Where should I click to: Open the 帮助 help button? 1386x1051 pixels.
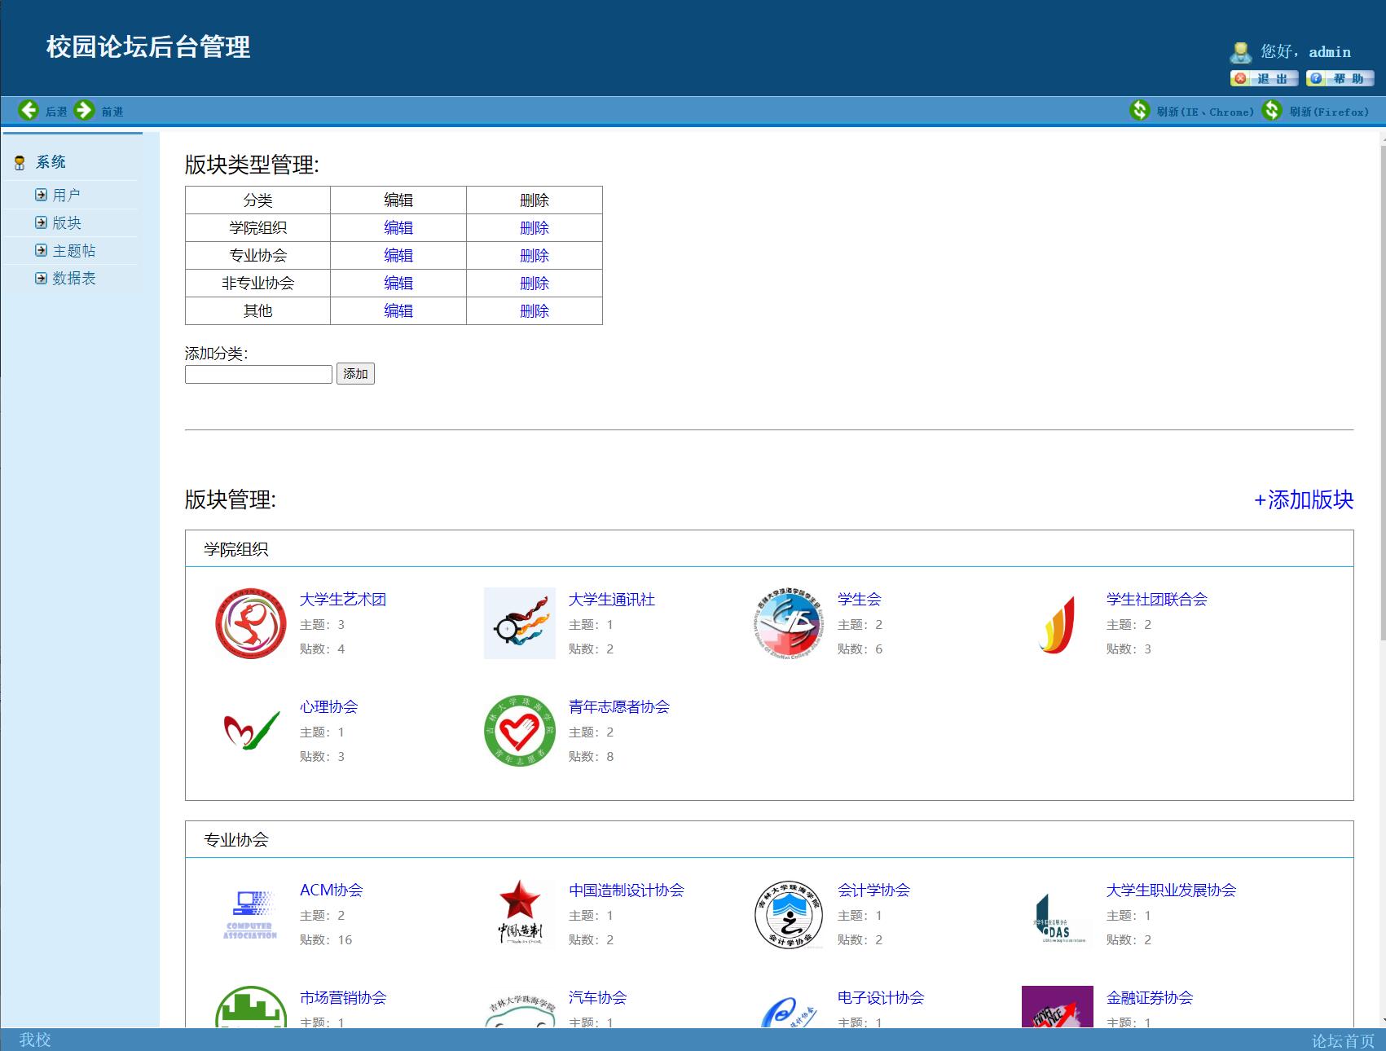[x=1338, y=79]
